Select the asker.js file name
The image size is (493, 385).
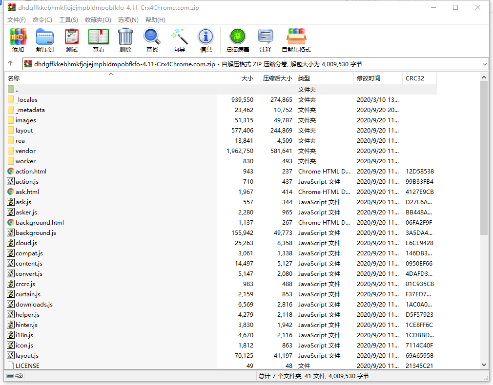[x=26, y=212]
